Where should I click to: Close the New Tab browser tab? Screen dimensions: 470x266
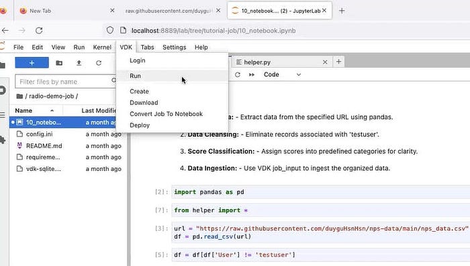click(112, 11)
